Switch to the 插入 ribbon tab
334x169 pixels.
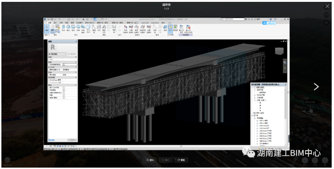(55, 23)
